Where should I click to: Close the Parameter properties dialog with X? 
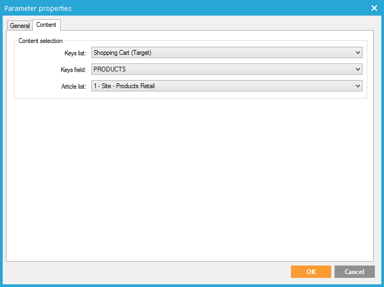[374, 8]
